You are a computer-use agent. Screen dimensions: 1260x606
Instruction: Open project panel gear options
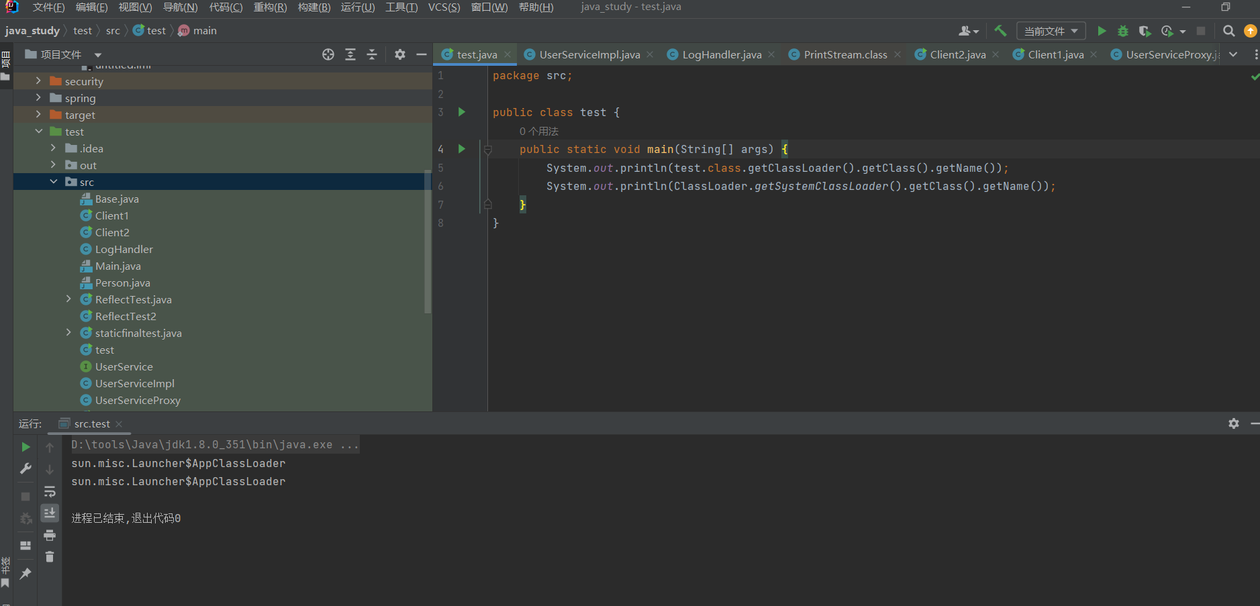point(400,54)
